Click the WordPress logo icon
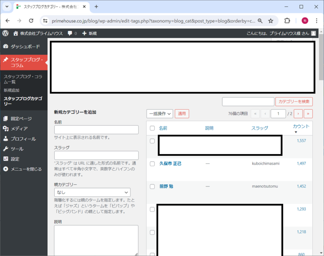Screen dimensions: 324x256 click(6, 33)
